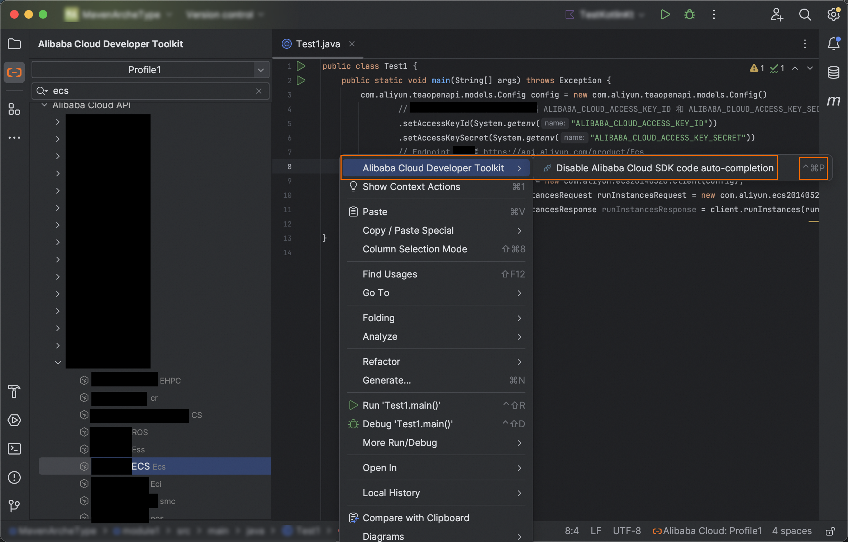Select Alibaba Cloud Developer Toolkit menu entry
Image resolution: width=848 pixels, height=542 pixels.
(x=436, y=168)
